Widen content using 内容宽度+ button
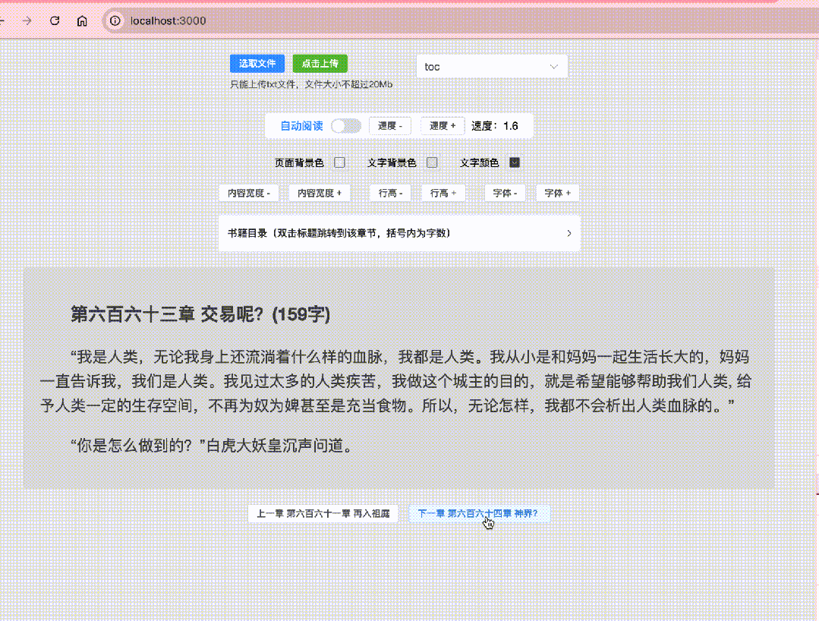Screen dimensions: 819x621 [x=320, y=193]
